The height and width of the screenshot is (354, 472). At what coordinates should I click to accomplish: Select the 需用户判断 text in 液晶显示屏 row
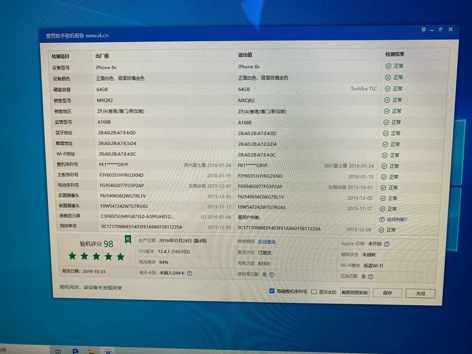[x=248, y=217]
